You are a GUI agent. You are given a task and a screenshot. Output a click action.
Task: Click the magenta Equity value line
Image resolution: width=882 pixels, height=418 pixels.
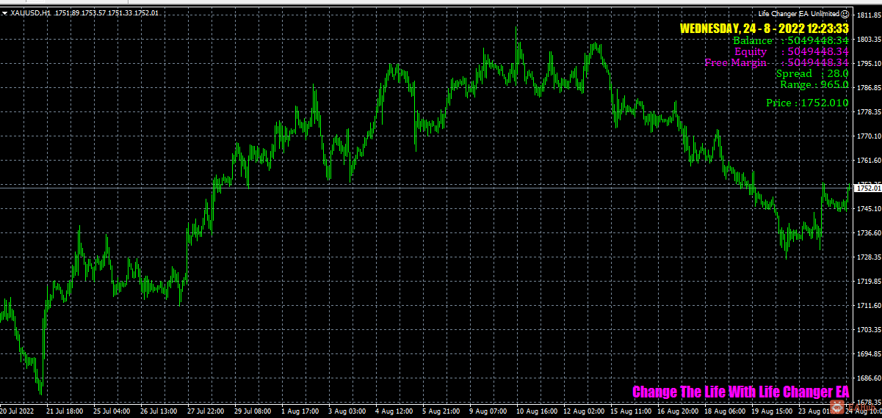792,52
